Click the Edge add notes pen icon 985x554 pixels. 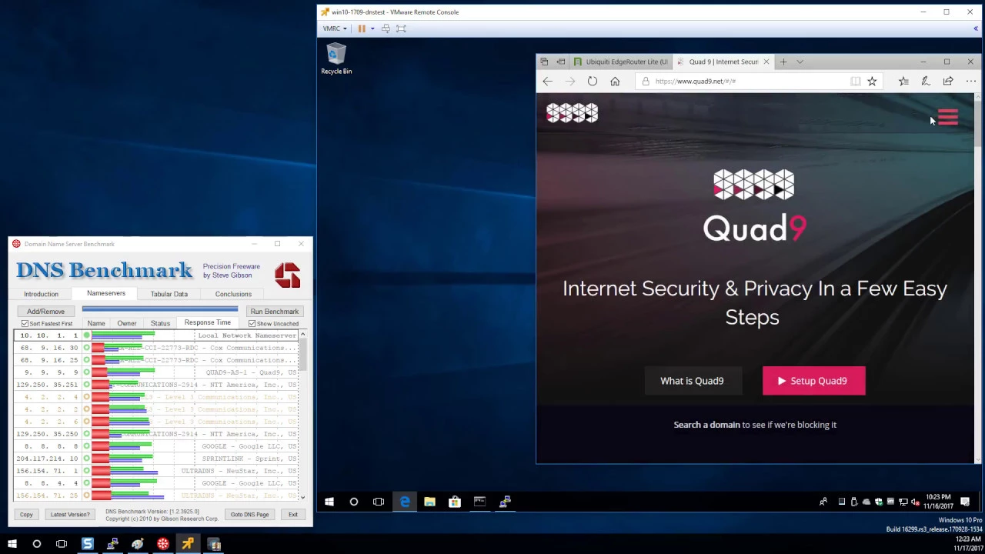(x=926, y=82)
